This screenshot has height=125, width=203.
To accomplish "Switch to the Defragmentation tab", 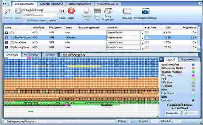I will (24, 4).
